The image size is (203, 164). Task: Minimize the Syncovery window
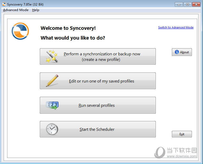(x=179, y=4)
